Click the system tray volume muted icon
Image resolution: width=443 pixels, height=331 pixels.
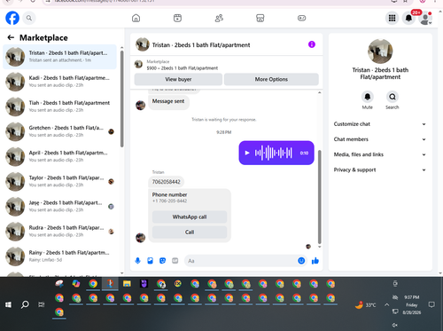click(x=395, y=325)
